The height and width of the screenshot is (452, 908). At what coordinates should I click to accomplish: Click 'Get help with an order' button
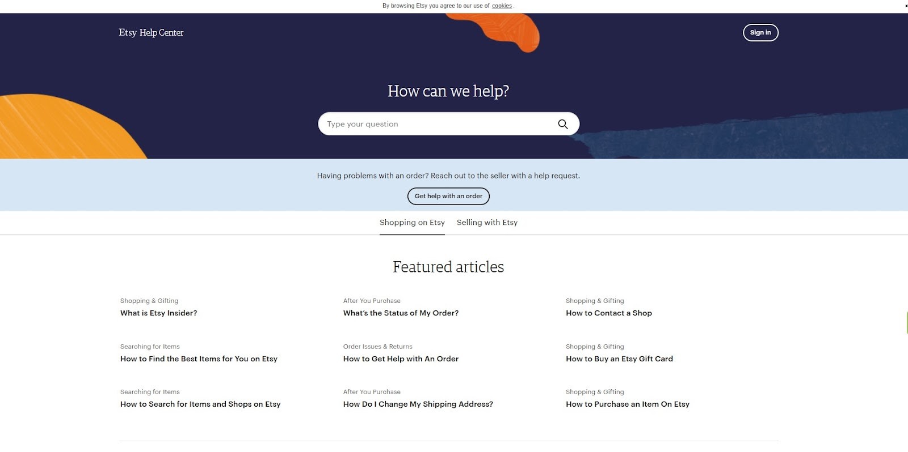coord(448,196)
